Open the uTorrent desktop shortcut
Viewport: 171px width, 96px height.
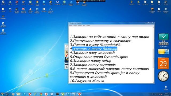[x=64, y=3]
